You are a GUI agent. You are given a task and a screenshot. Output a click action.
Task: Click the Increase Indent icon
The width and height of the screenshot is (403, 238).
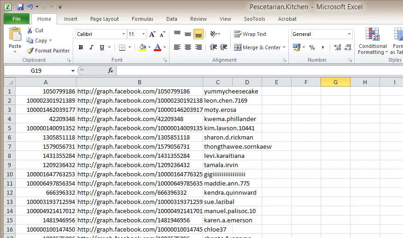click(223, 47)
